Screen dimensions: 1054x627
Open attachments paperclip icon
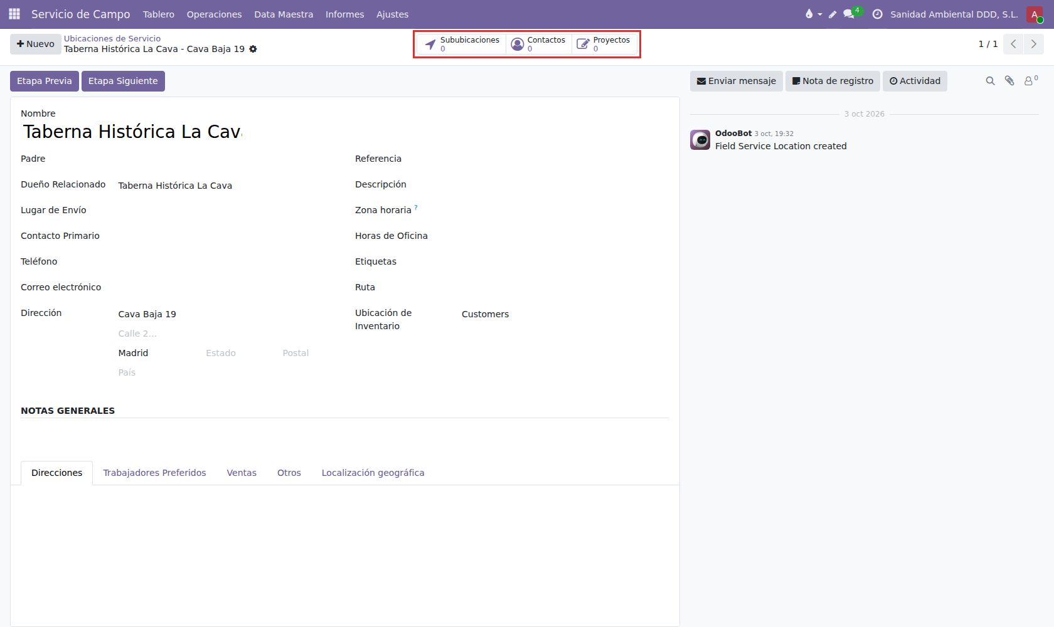point(1009,81)
